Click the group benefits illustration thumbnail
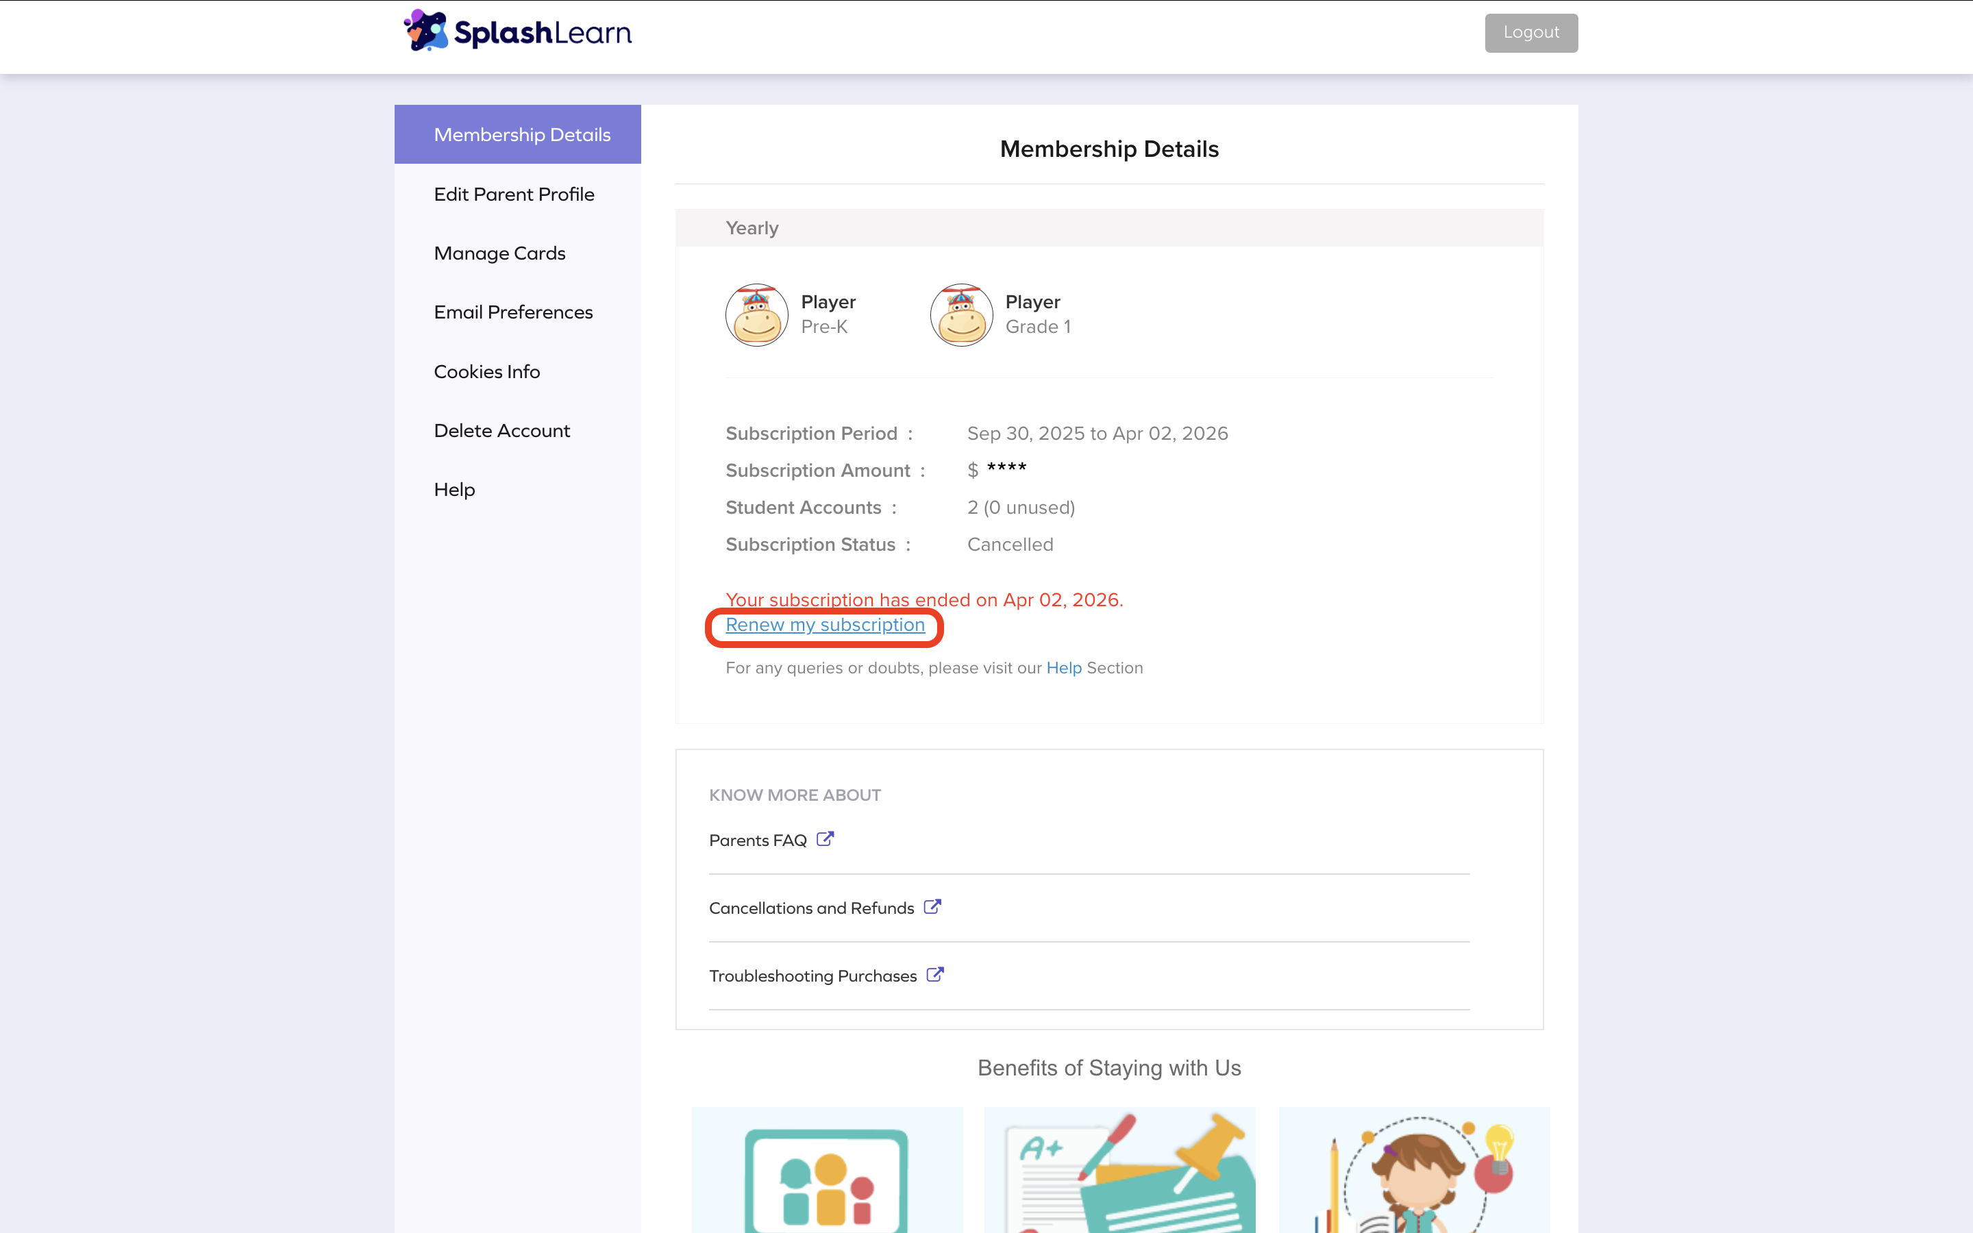This screenshot has width=1973, height=1233. click(827, 1170)
